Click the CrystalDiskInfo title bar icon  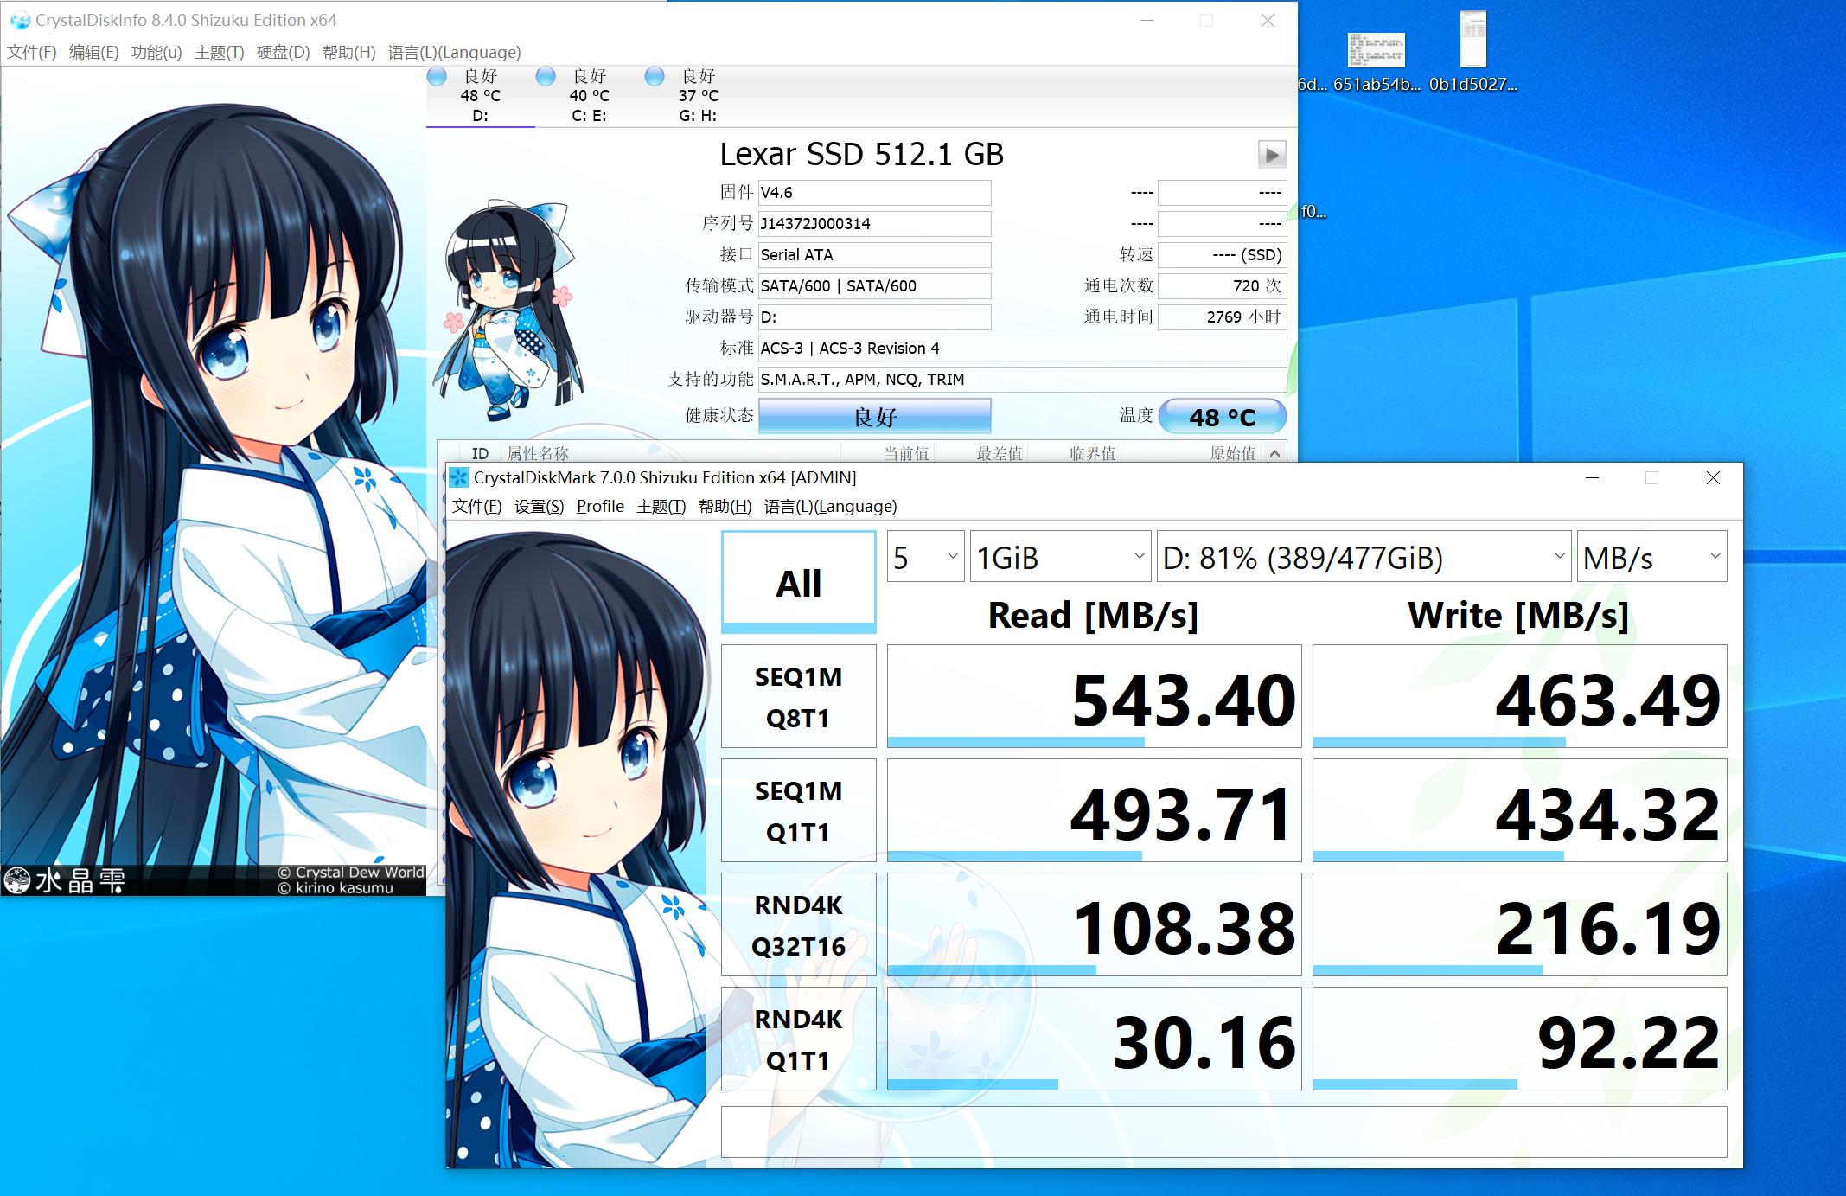pos(19,20)
